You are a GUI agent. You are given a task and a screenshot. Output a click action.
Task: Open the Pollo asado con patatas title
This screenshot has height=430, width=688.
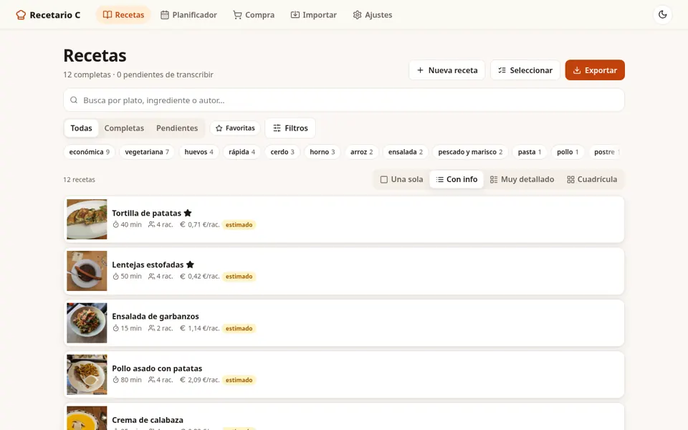[157, 368]
